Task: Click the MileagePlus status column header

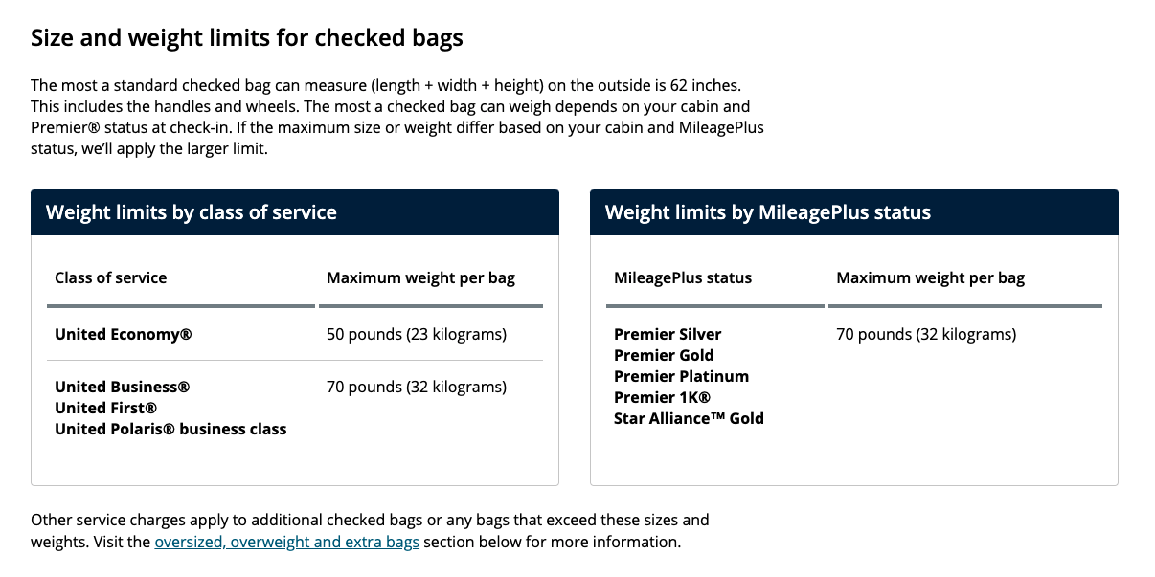Action: 683,277
